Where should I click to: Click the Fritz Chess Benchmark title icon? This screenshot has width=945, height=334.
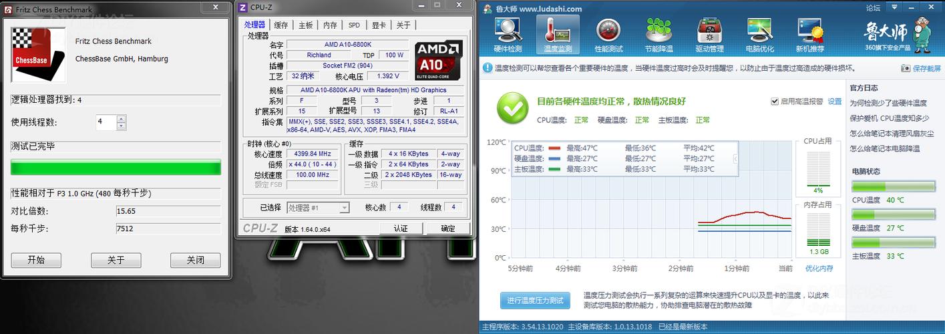(7, 8)
